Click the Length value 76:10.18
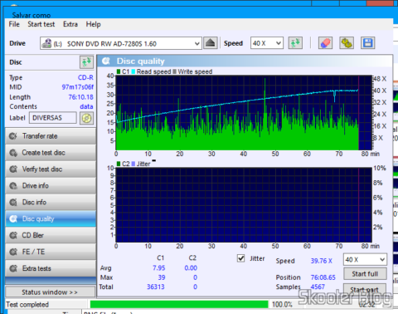This screenshot has height=314, width=398. [x=80, y=97]
